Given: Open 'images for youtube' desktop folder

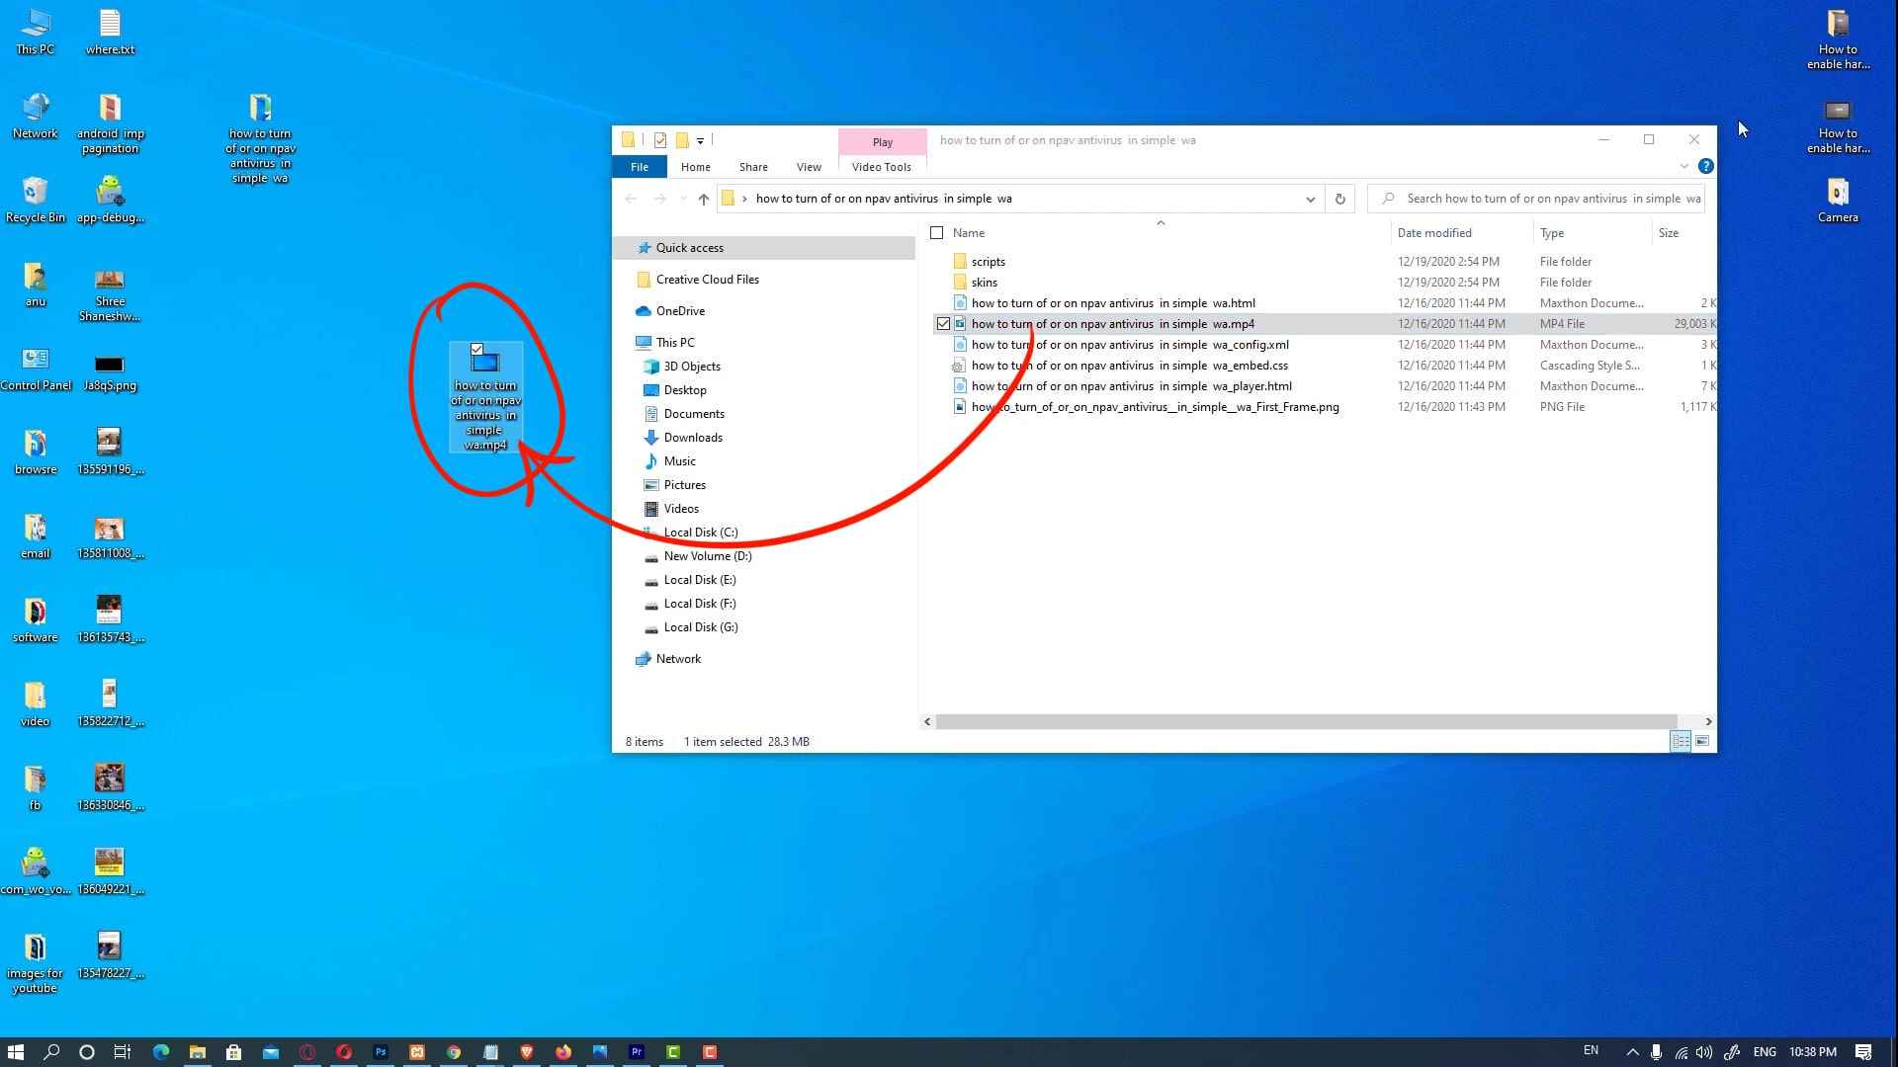Looking at the screenshot, I should point(35,963).
